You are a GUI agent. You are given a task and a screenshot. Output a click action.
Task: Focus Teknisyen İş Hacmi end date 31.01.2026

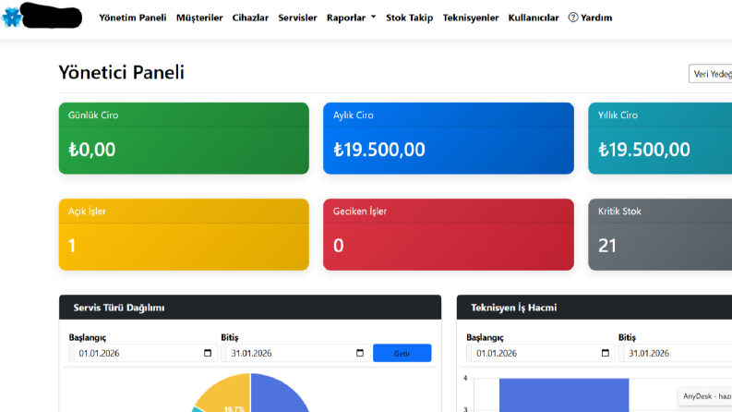(676, 353)
